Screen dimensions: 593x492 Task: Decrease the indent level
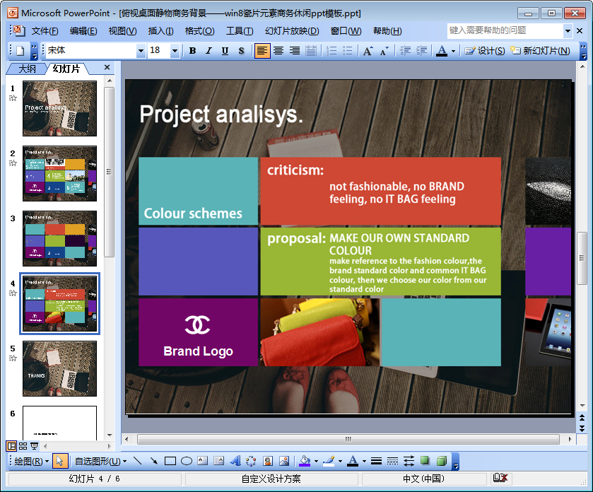[x=405, y=51]
